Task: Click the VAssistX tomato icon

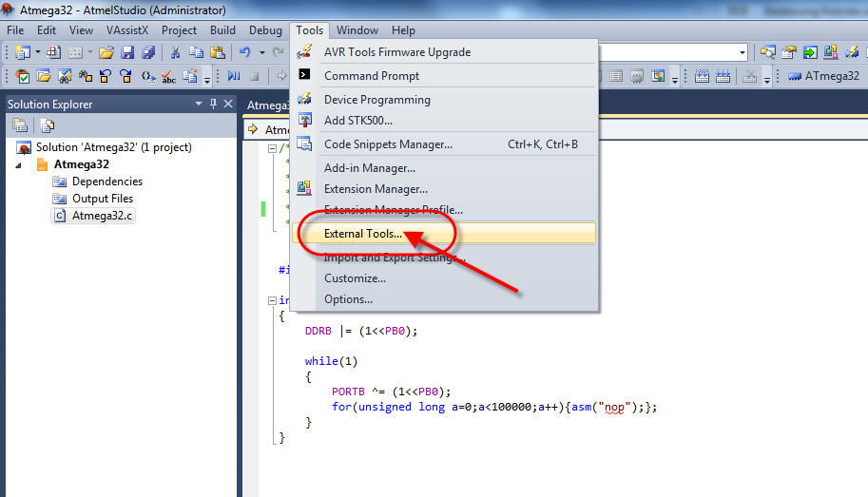Action: point(23,76)
